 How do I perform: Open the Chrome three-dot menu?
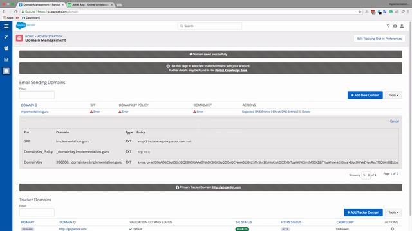point(408,12)
